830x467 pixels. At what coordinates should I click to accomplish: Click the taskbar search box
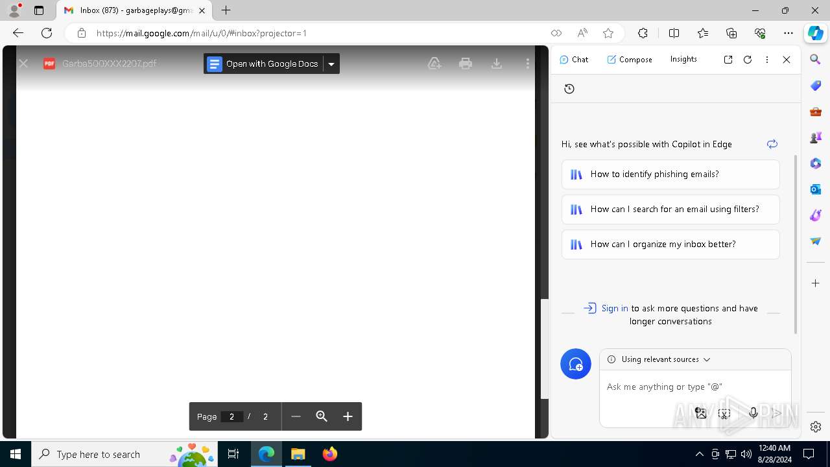coord(124,454)
